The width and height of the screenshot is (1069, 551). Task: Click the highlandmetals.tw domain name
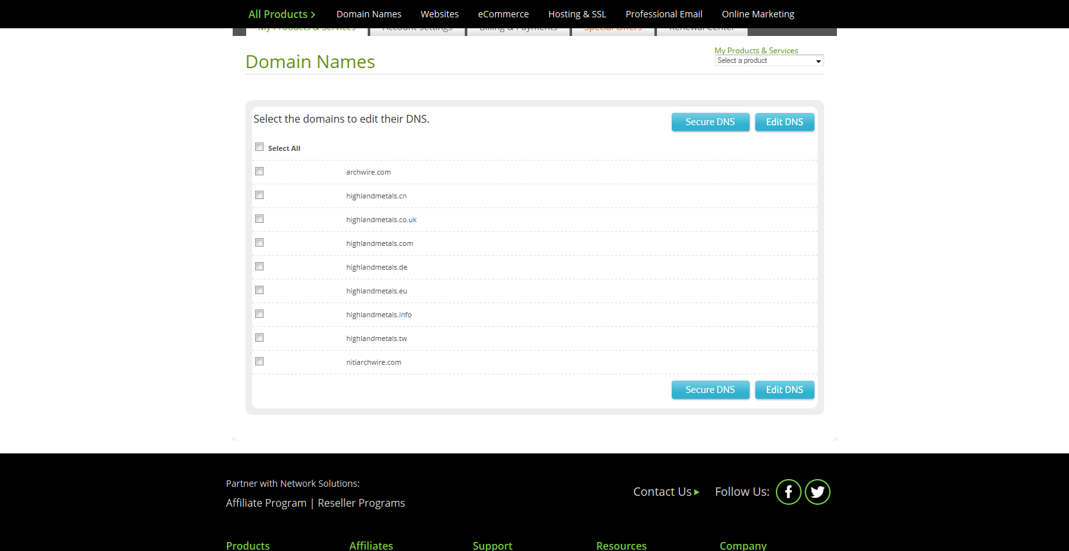coord(377,338)
